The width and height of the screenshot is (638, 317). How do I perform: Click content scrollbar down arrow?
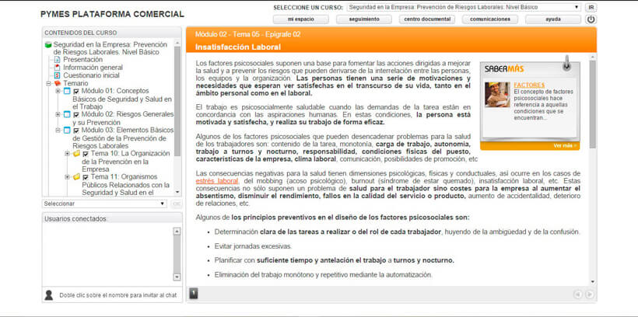click(592, 281)
